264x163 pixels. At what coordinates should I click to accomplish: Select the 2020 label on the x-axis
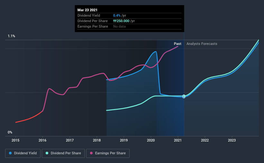[151, 140]
